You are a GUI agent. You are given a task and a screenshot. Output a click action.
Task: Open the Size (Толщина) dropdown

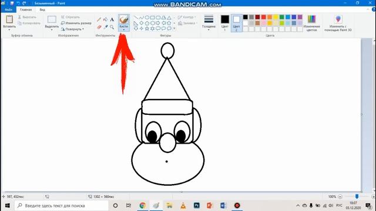[x=209, y=23]
